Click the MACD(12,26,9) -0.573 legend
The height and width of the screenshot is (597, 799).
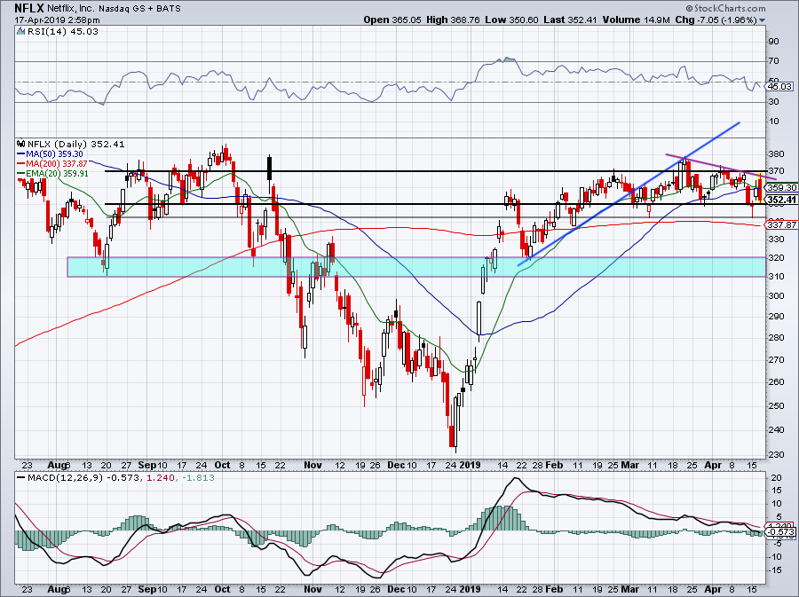[x=83, y=478]
